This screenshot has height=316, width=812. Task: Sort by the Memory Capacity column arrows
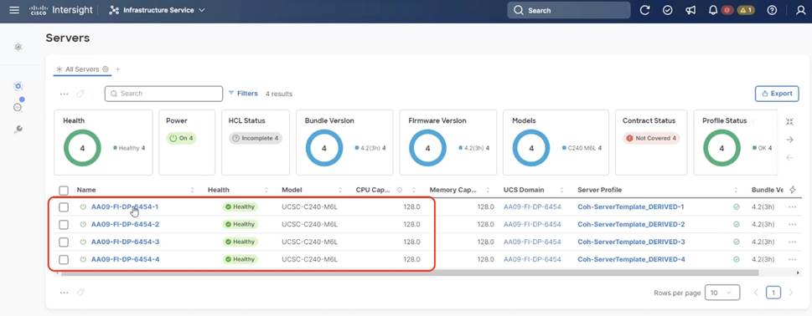488,190
